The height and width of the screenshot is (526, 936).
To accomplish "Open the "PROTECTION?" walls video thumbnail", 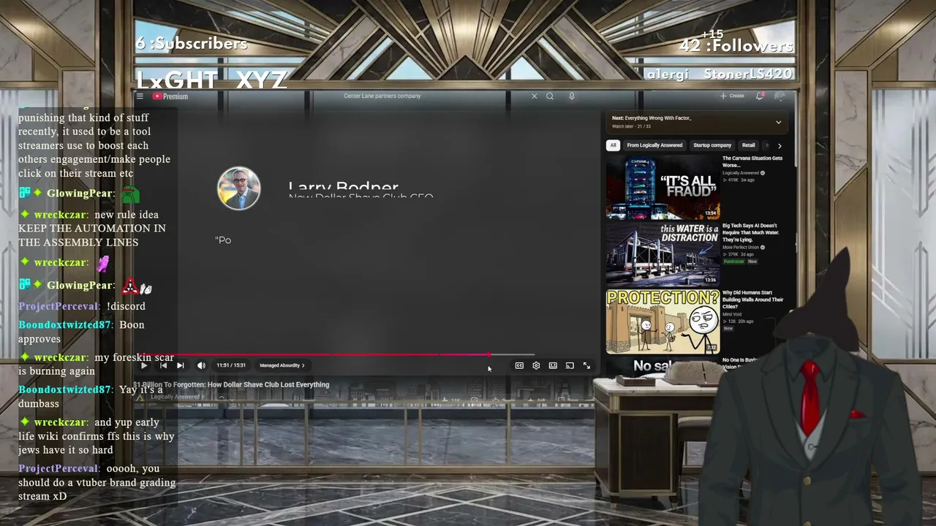I will coord(663,321).
